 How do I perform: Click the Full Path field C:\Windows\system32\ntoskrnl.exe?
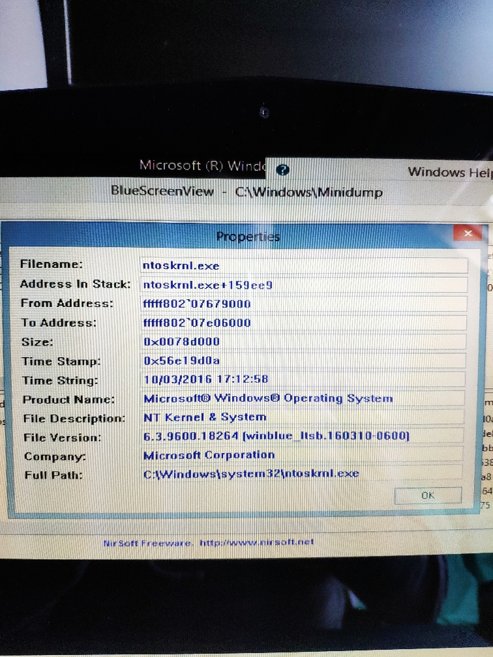click(x=301, y=474)
